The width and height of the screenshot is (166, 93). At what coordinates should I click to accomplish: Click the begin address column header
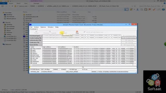pyautogui.click(x=49, y=47)
